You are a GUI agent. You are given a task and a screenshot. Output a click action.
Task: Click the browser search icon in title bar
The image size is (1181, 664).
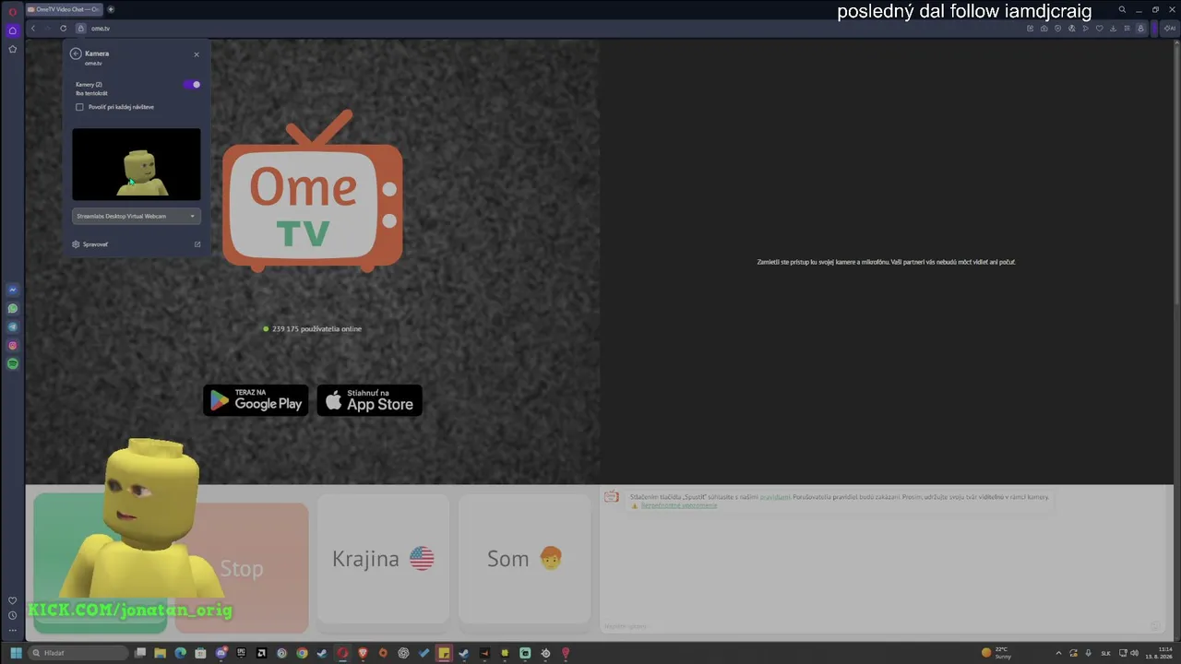pyautogui.click(x=1122, y=9)
